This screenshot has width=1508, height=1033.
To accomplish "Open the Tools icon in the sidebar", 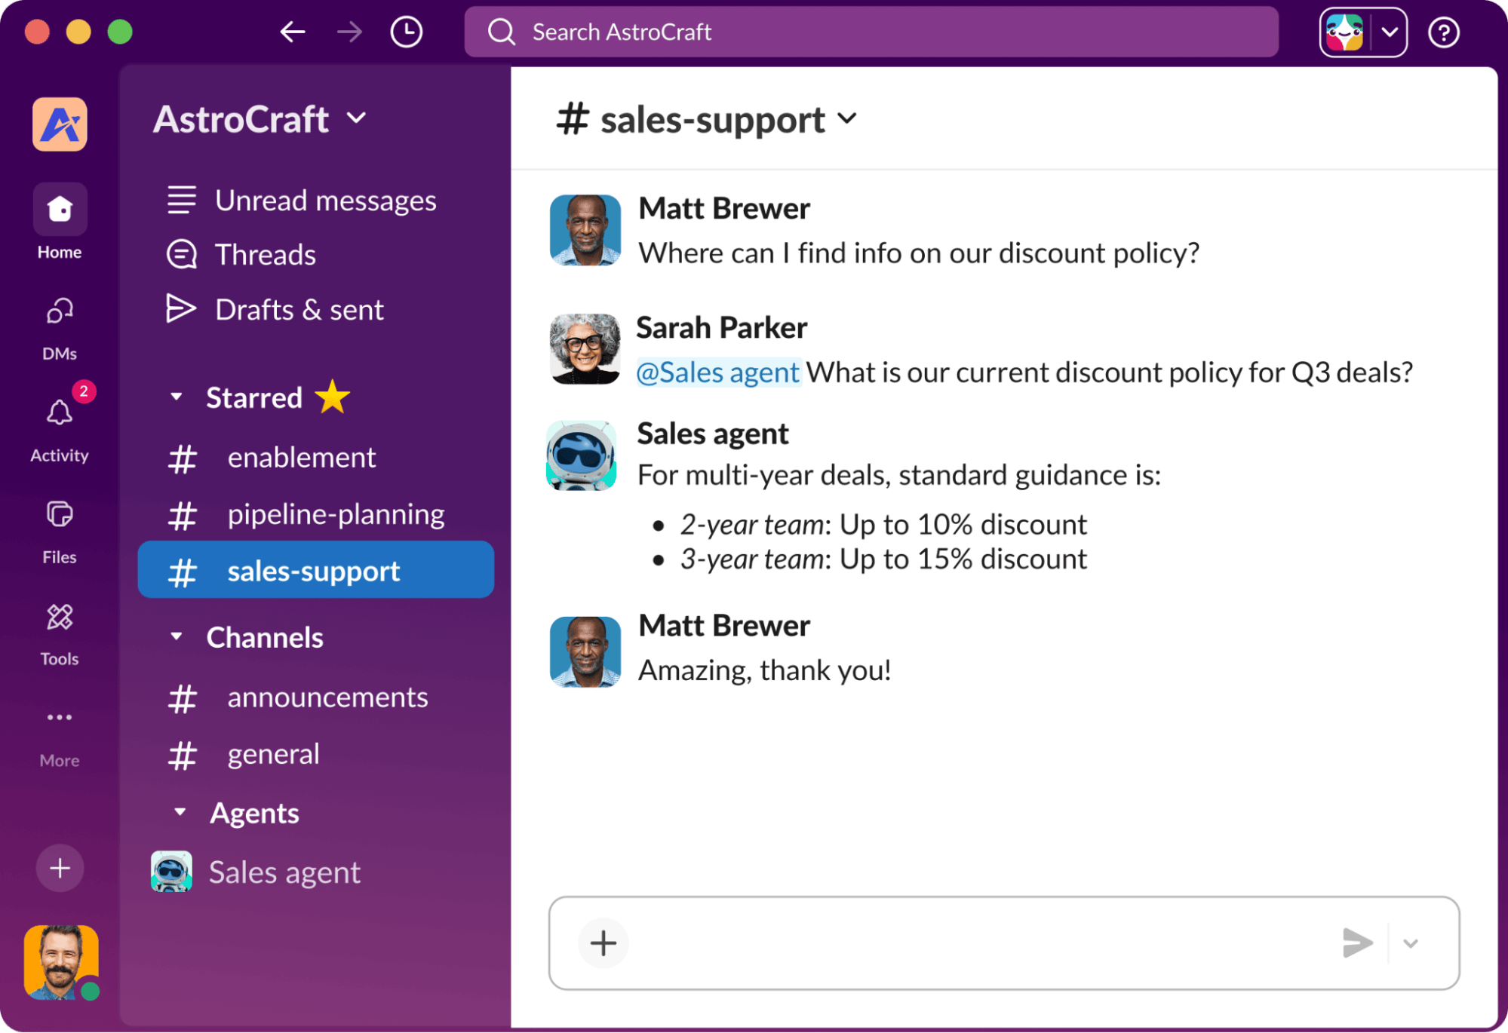I will [59, 617].
